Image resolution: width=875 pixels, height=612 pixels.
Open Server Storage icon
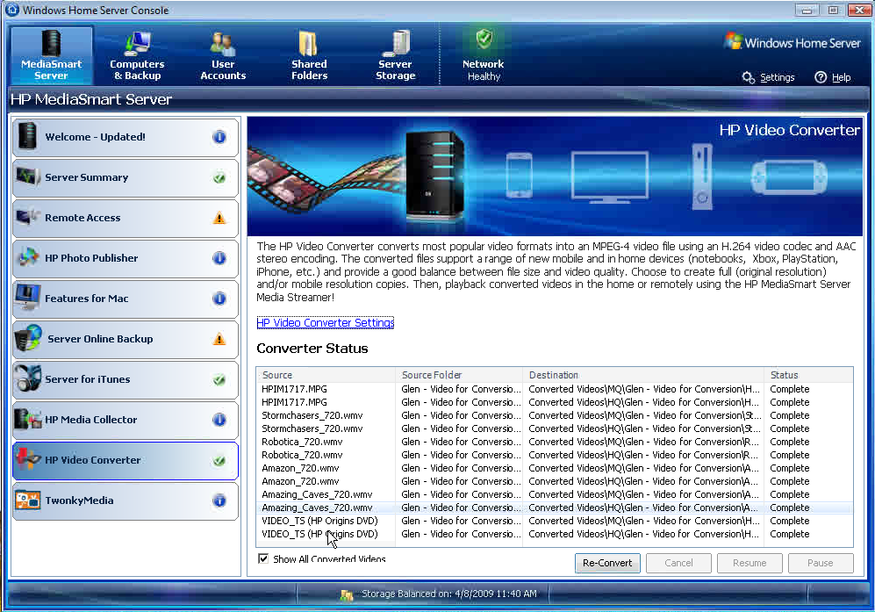pos(396,44)
